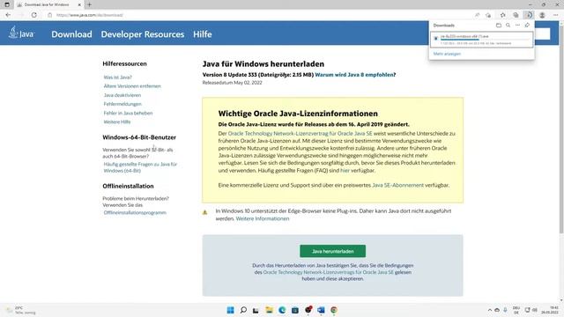Open the Collections toolbar icon
564x317 pixels.
coord(516,15)
